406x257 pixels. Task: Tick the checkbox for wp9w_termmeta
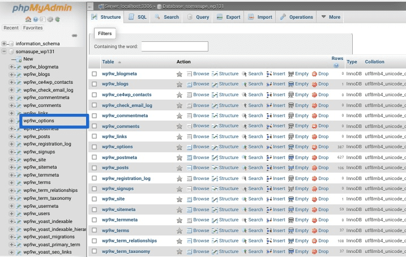94,220
